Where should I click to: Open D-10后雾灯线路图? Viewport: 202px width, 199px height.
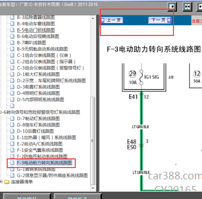tap(35, 131)
